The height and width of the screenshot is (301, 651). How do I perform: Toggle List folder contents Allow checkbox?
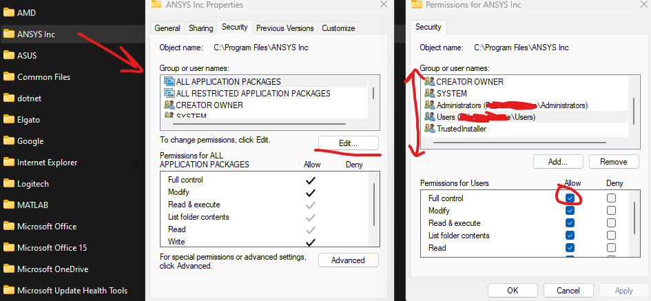[570, 236]
